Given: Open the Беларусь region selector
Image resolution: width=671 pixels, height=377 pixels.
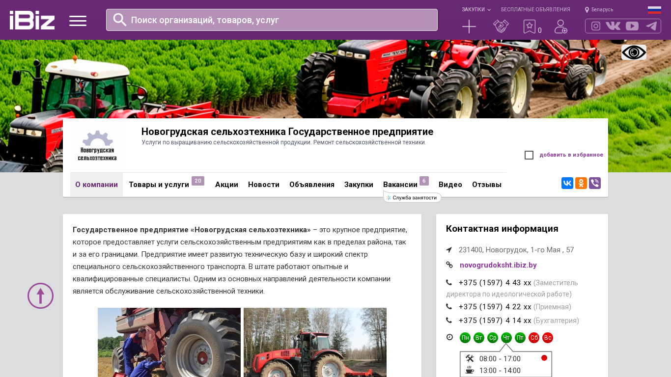Looking at the screenshot, I should (599, 10).
